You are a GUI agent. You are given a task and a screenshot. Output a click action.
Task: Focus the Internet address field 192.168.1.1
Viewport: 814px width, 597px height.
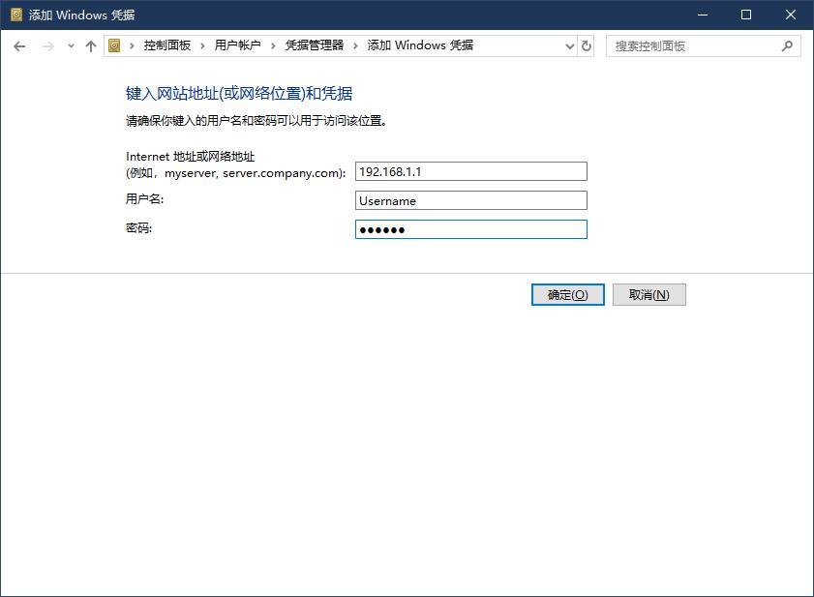tap(470, 171)
